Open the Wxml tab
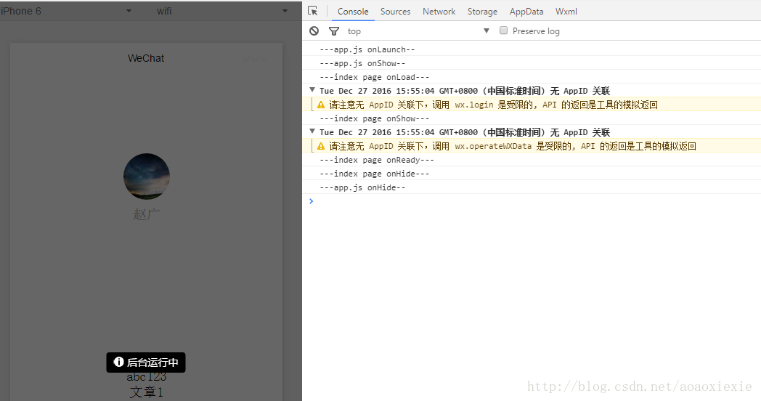Viewport: 761px width, 401px height. (566, 11)
